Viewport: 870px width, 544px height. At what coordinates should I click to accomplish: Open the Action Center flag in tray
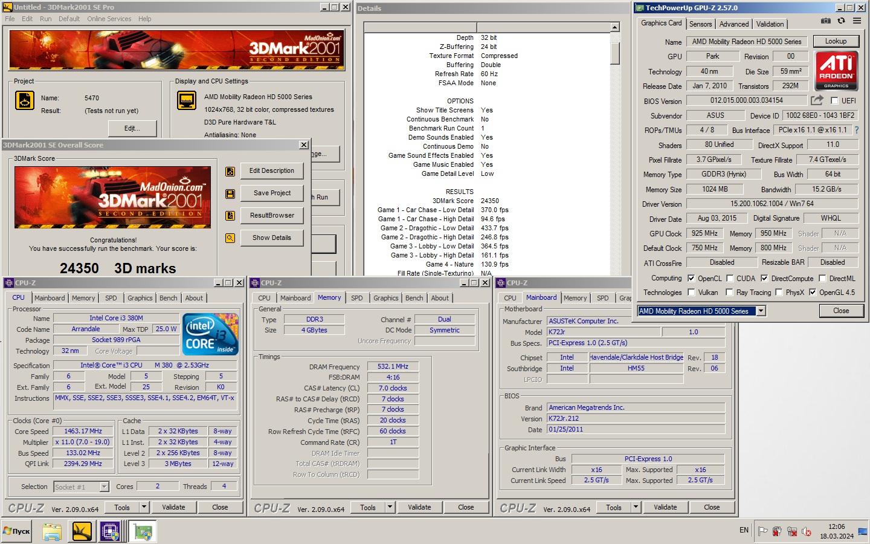point(763,531)
